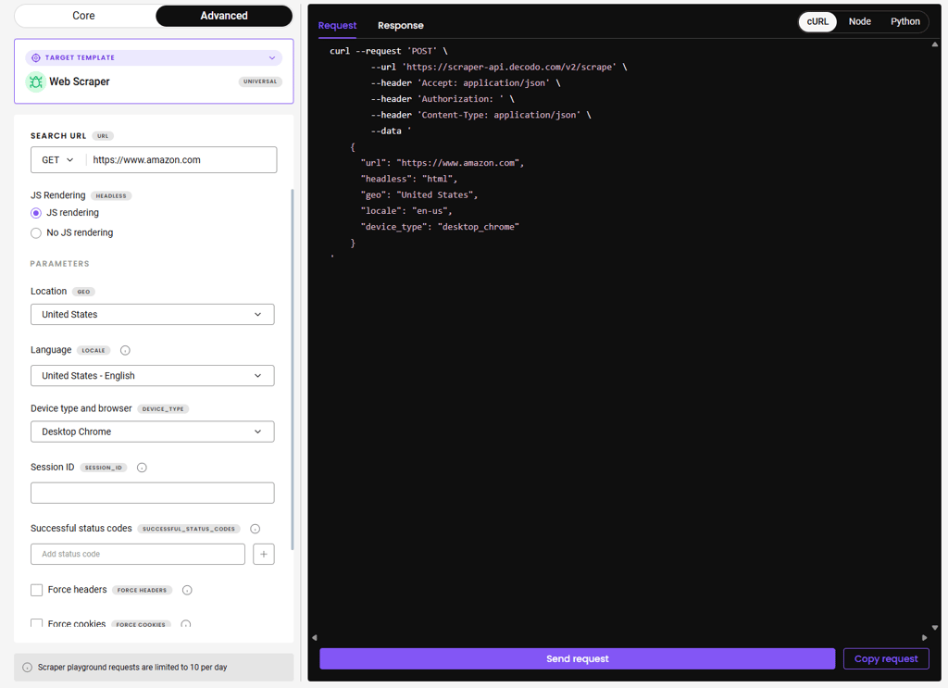Click the SESSION_ID tag label
The width and height of the screenshot is (948, 688).
point(104,468)
